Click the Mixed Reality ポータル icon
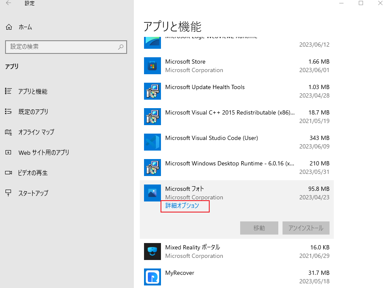Image resolution: width=388 pixels, height=288 pixels. click(x=152, y=252)
